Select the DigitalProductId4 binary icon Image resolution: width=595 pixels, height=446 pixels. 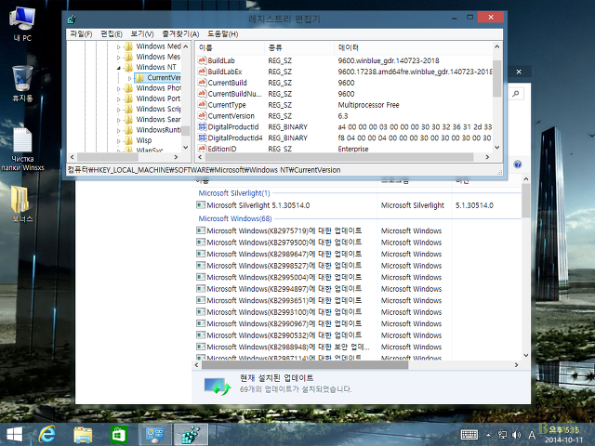[202, 138]
